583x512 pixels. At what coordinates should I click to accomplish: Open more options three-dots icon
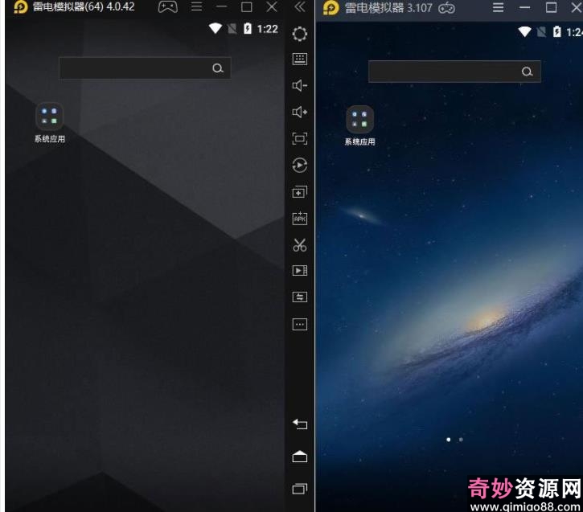(x=300, y=324)
